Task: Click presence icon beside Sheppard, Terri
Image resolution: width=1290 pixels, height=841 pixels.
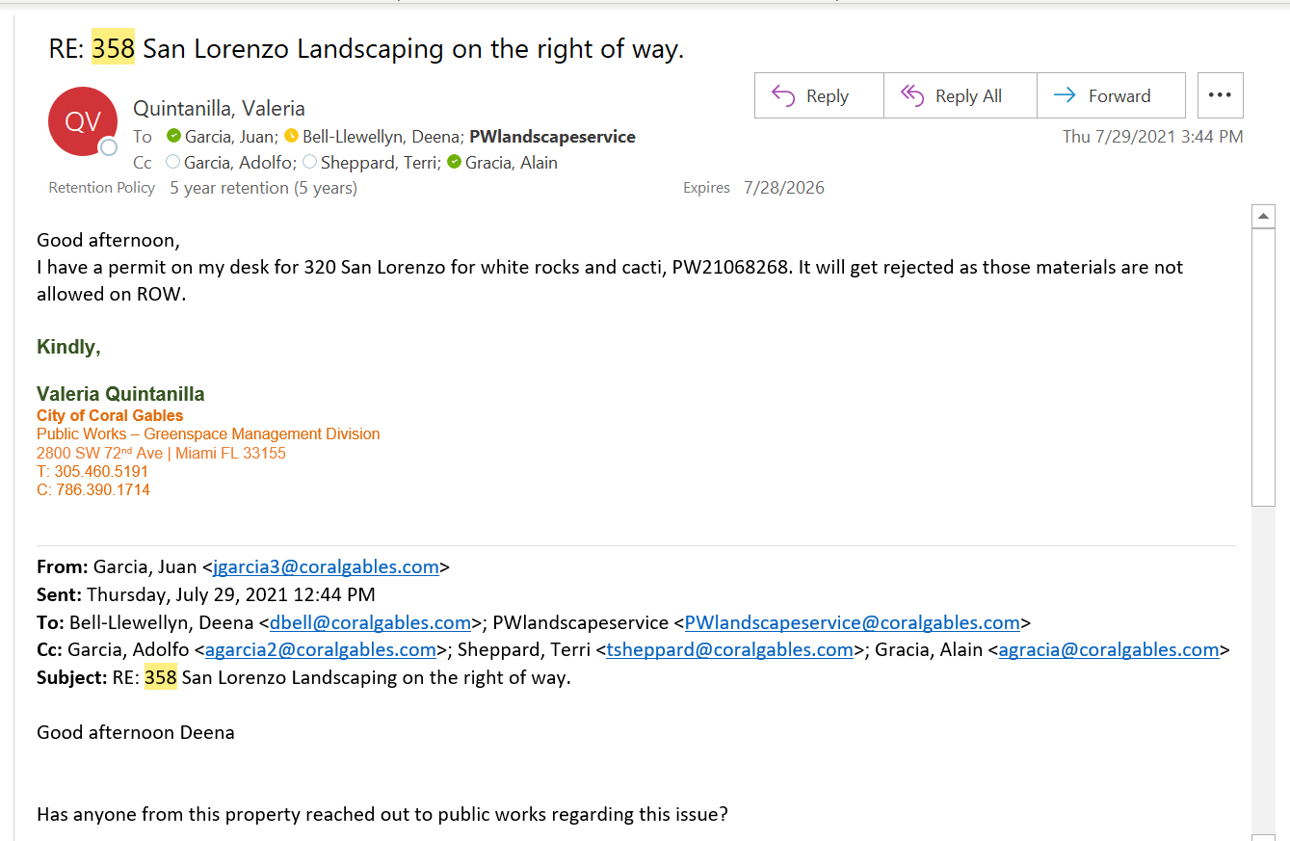Action: tap(309, 162)
